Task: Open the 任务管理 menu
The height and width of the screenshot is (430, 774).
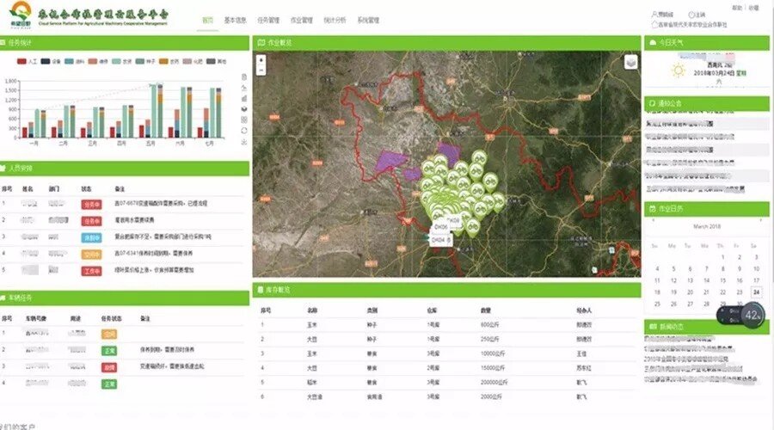Action: [268, 21]
